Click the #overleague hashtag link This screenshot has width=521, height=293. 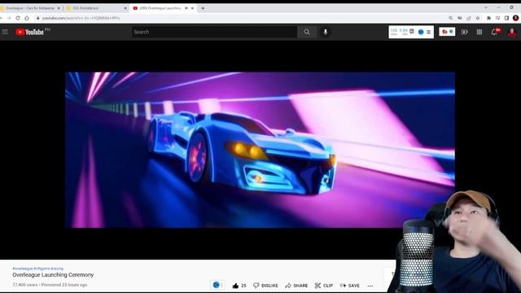(x=23, y=269)
